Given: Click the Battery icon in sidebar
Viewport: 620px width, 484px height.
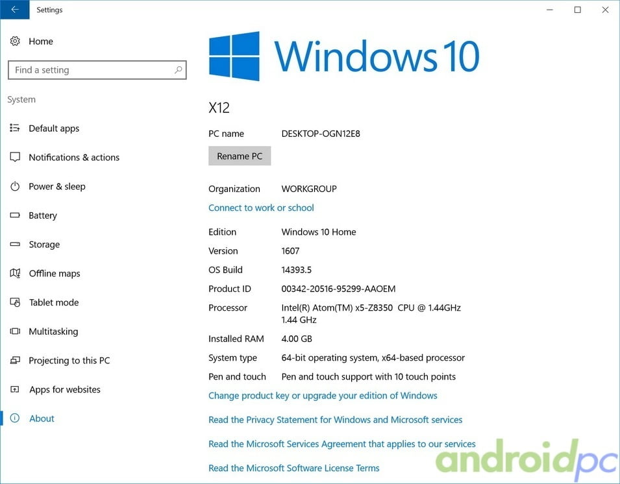Looking at the screenshot, I should point(15,215).
